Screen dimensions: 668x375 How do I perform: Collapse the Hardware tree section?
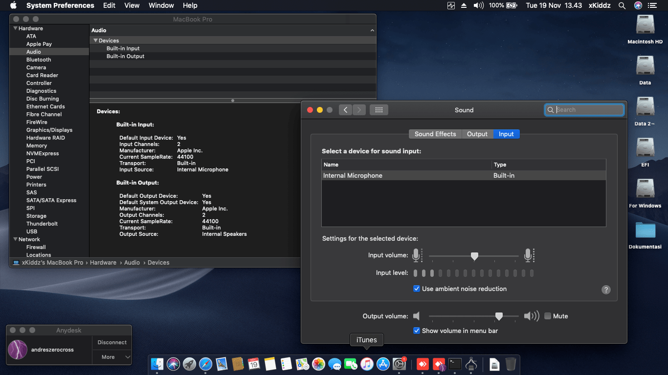(15, 28)
